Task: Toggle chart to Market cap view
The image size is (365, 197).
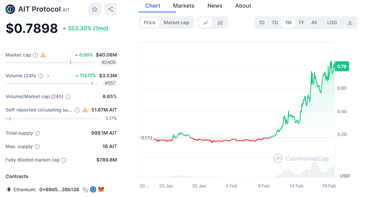Action: pyautogui.click(x=176, y=23)
